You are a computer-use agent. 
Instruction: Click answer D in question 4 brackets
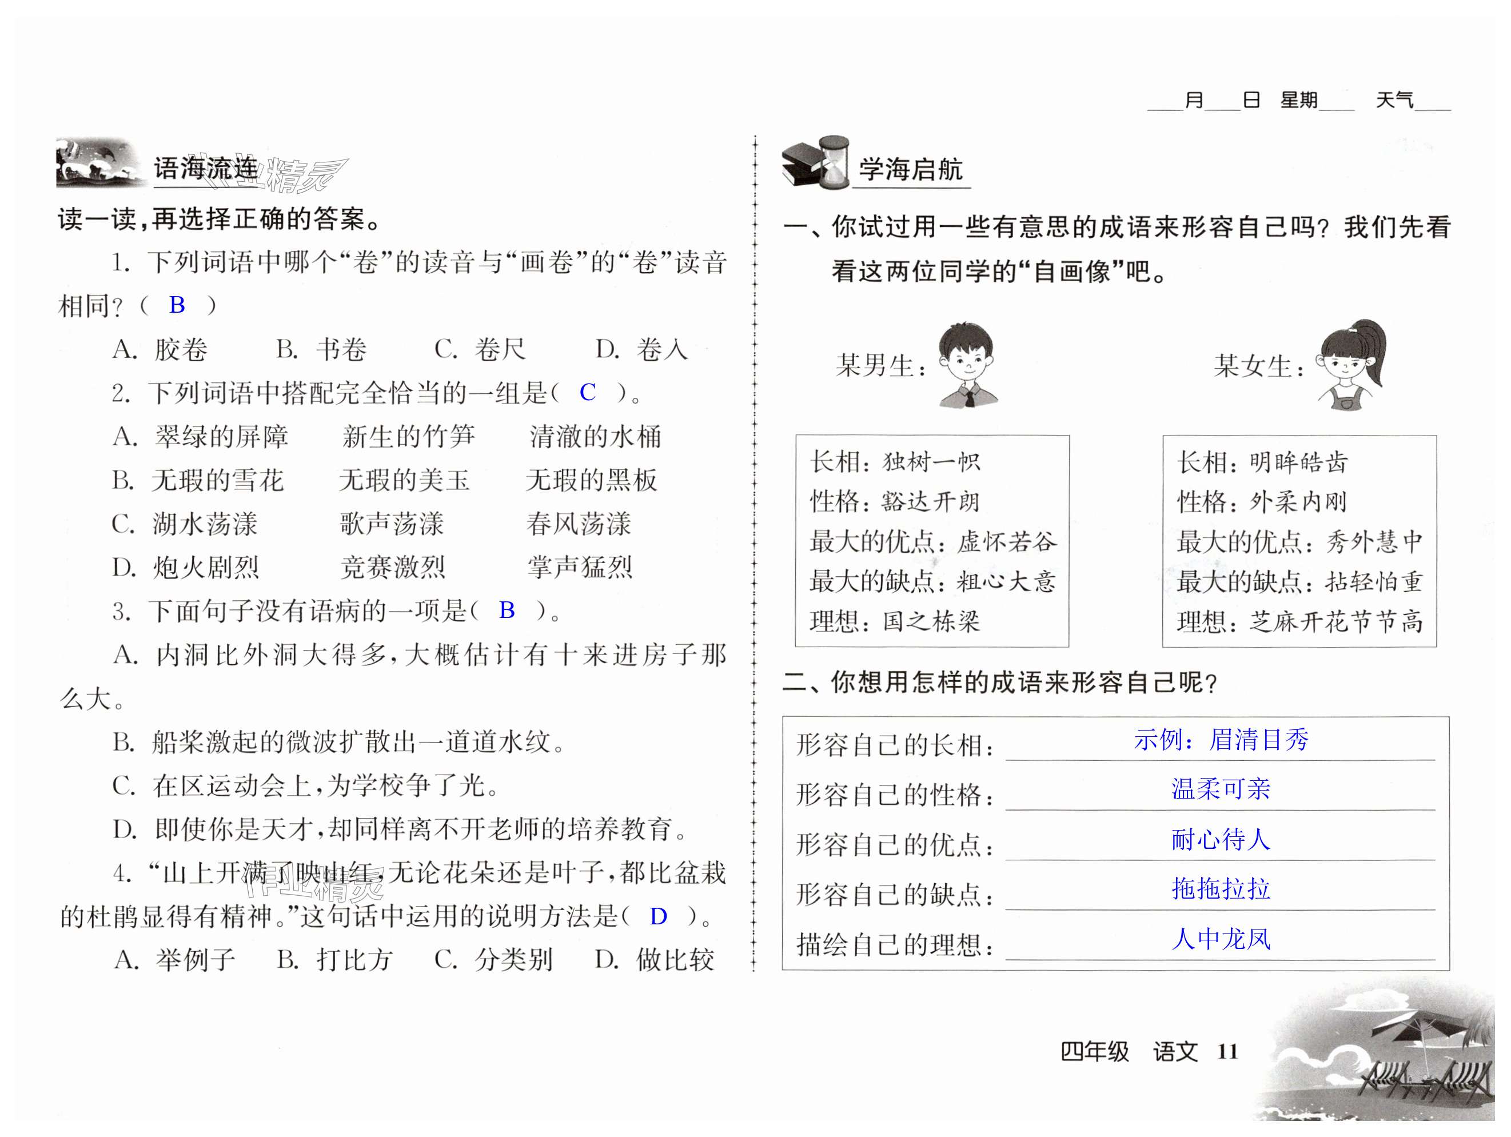click(658, 916)
